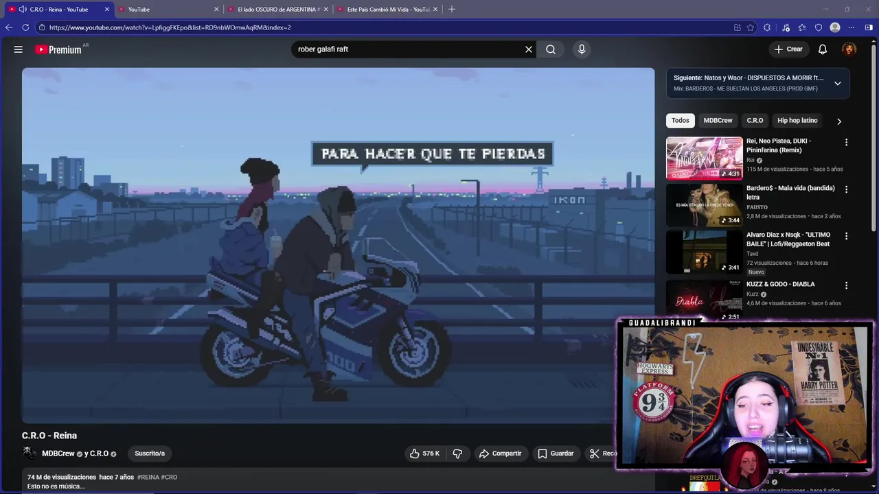Open MDBCrew channel avatar
879x494 pixels.
pos(28,453)
